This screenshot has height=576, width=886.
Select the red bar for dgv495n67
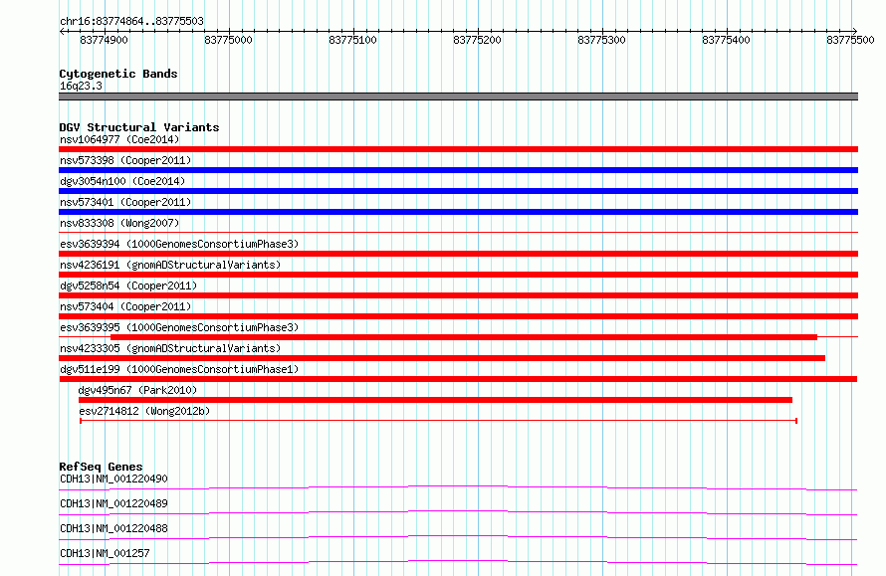point(435,400)
